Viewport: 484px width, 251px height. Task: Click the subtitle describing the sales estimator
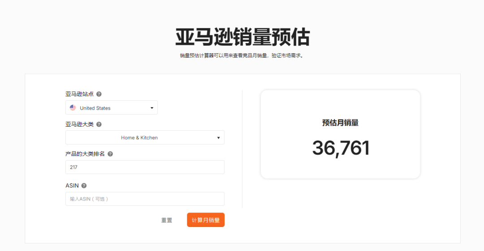pyautogui.click(x=242, y=56)
